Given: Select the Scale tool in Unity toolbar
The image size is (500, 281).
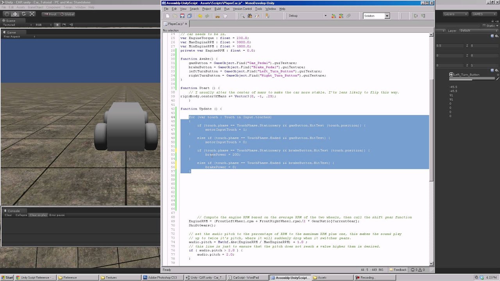Looking at the screenshot, I should (32, 14).
